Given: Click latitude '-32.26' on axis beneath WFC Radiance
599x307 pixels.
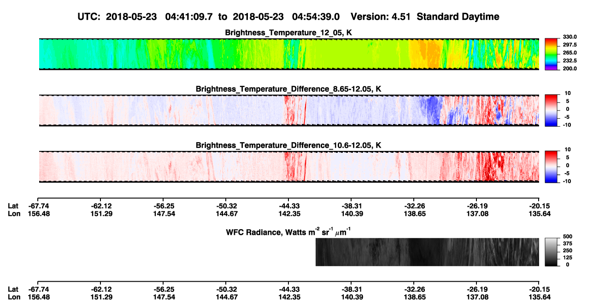Looking at the screenshot, I should coord(414,289).
